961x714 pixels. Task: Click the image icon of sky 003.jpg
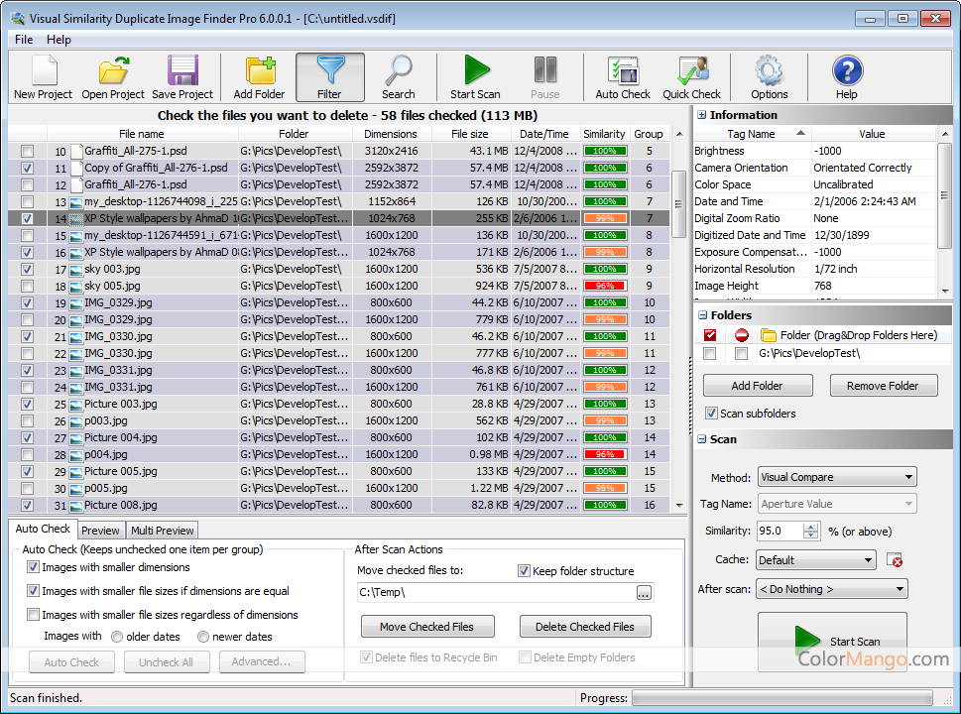(x=76, y=270)
